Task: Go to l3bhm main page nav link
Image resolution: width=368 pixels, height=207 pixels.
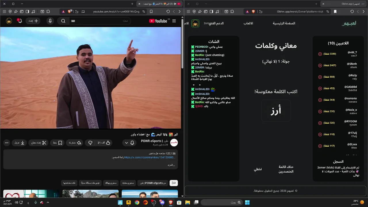Action: (284, 23)
